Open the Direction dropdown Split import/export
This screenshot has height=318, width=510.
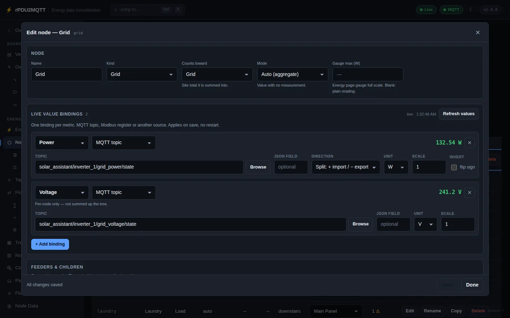tap(346, 167)
